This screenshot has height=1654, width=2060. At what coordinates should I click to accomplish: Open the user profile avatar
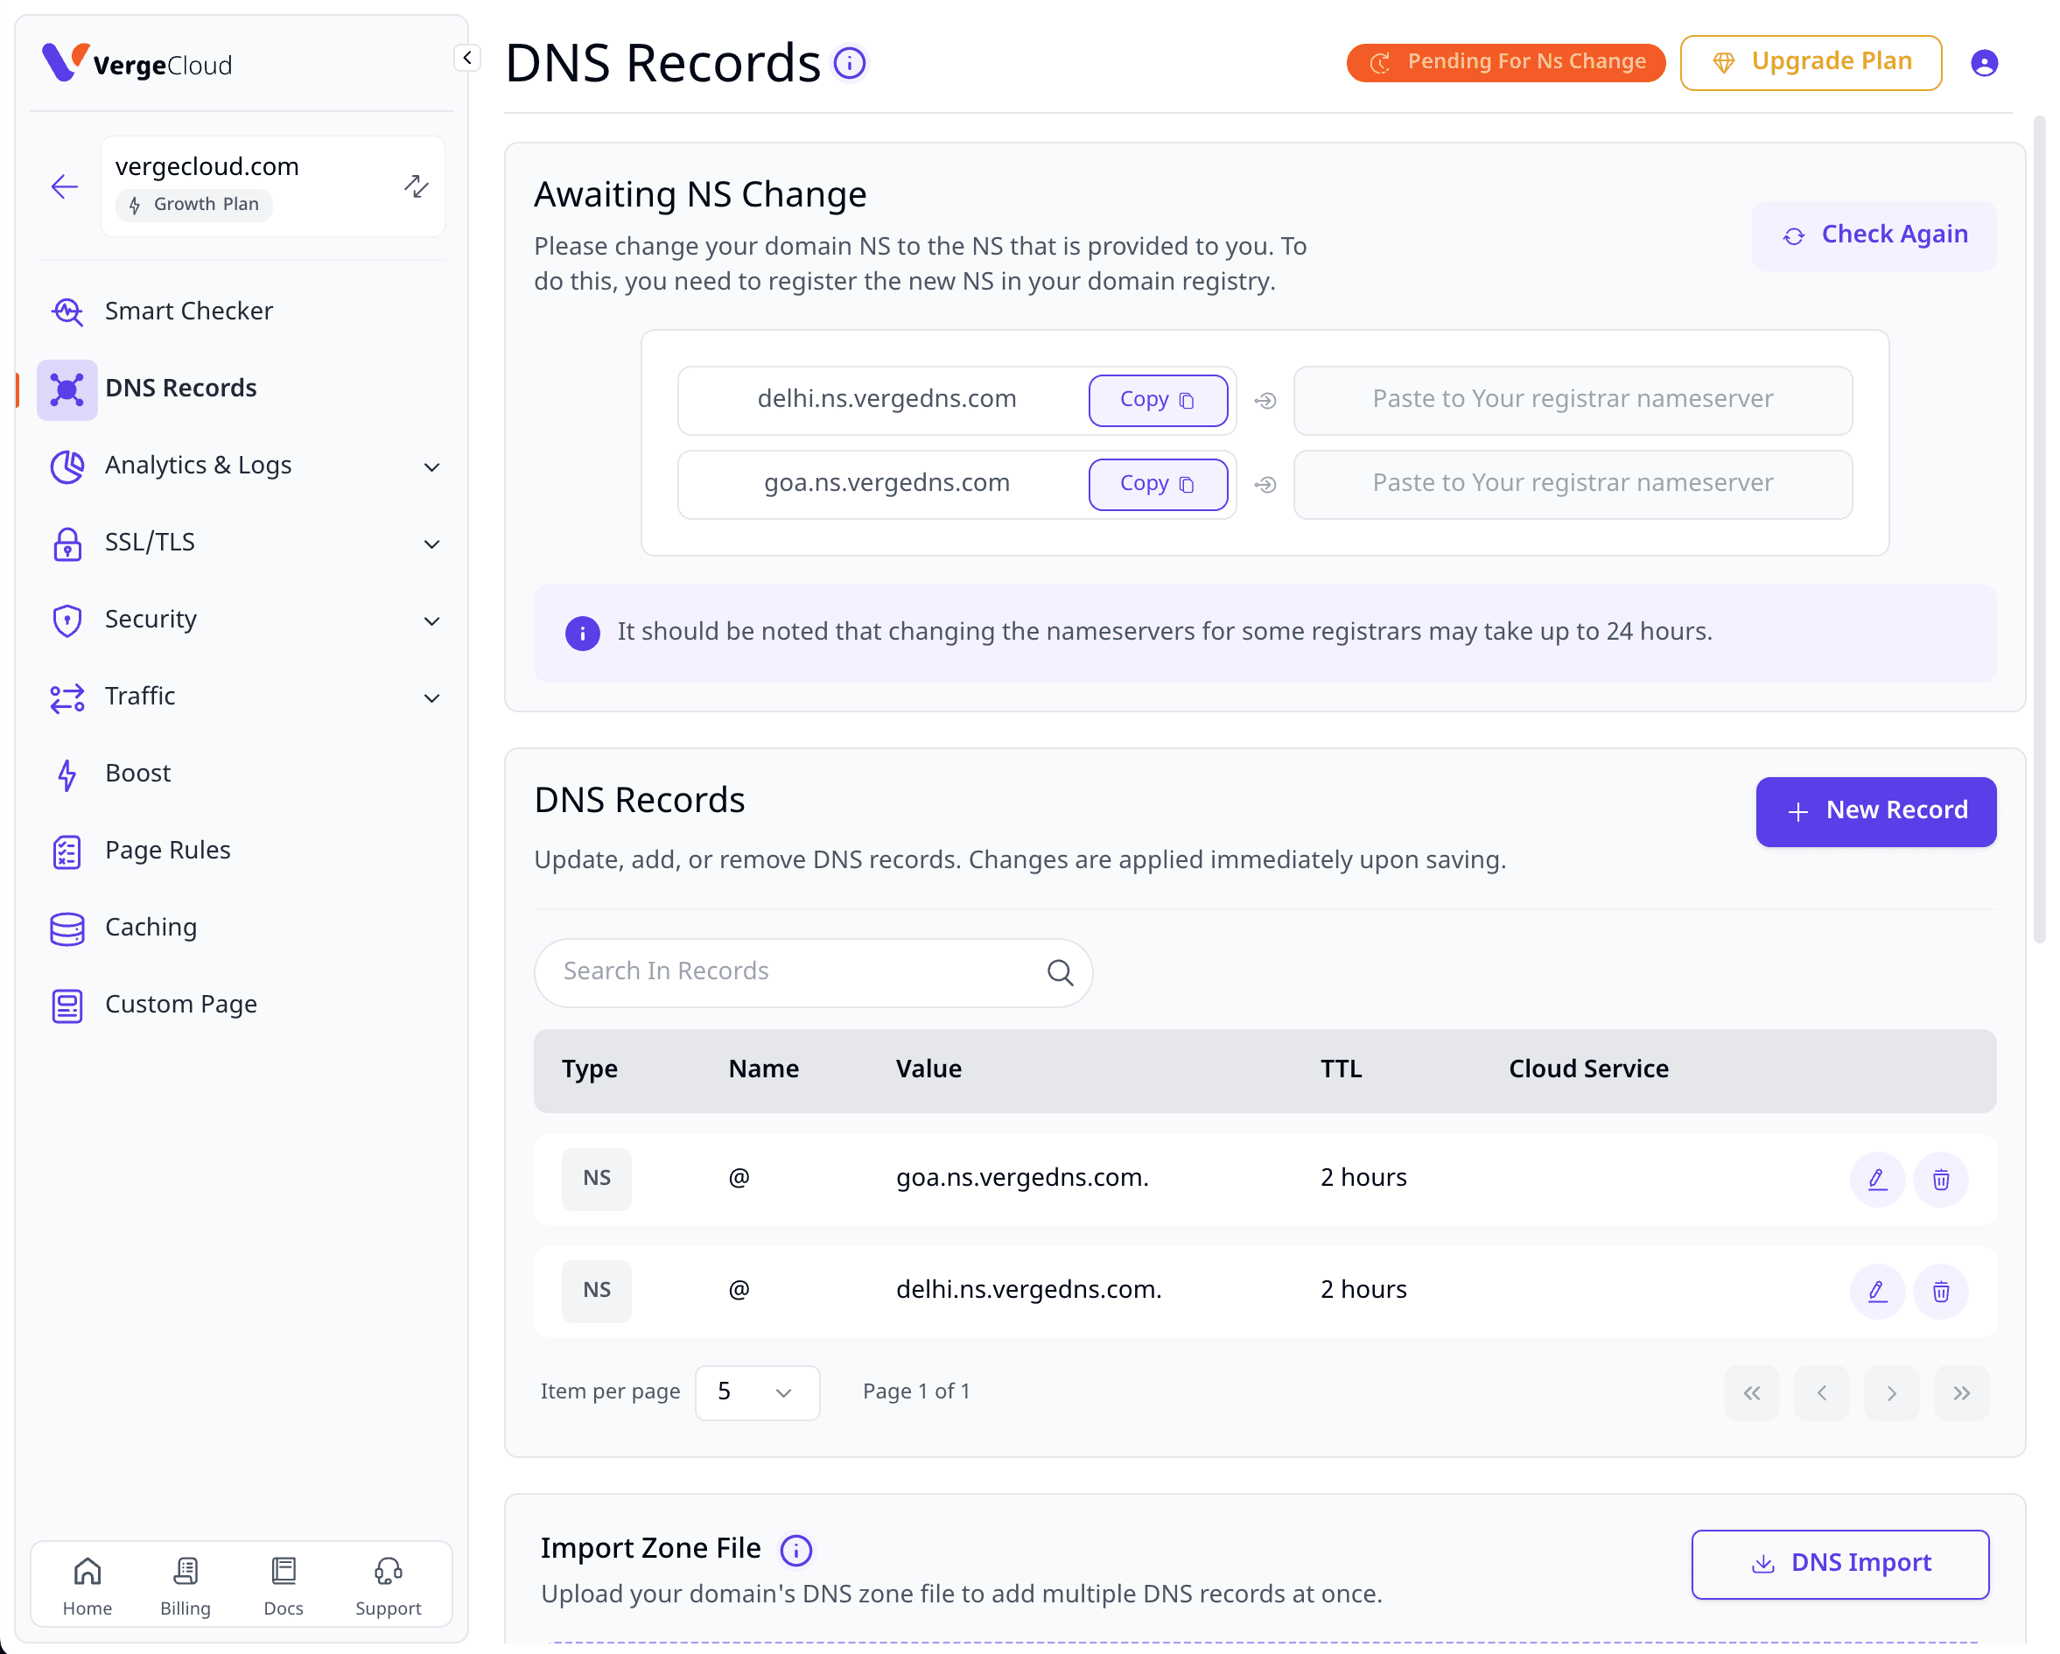click(x=1984, y=63)
